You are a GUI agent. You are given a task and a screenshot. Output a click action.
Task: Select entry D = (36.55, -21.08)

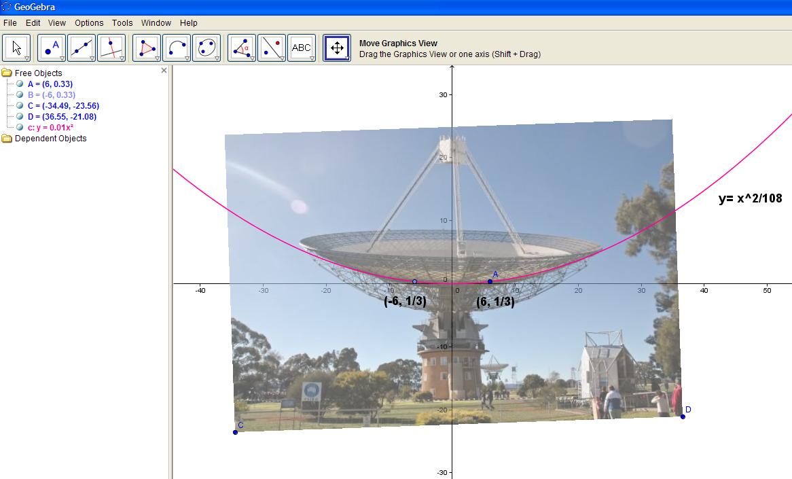pyautogui.click(x=62, y=116)
